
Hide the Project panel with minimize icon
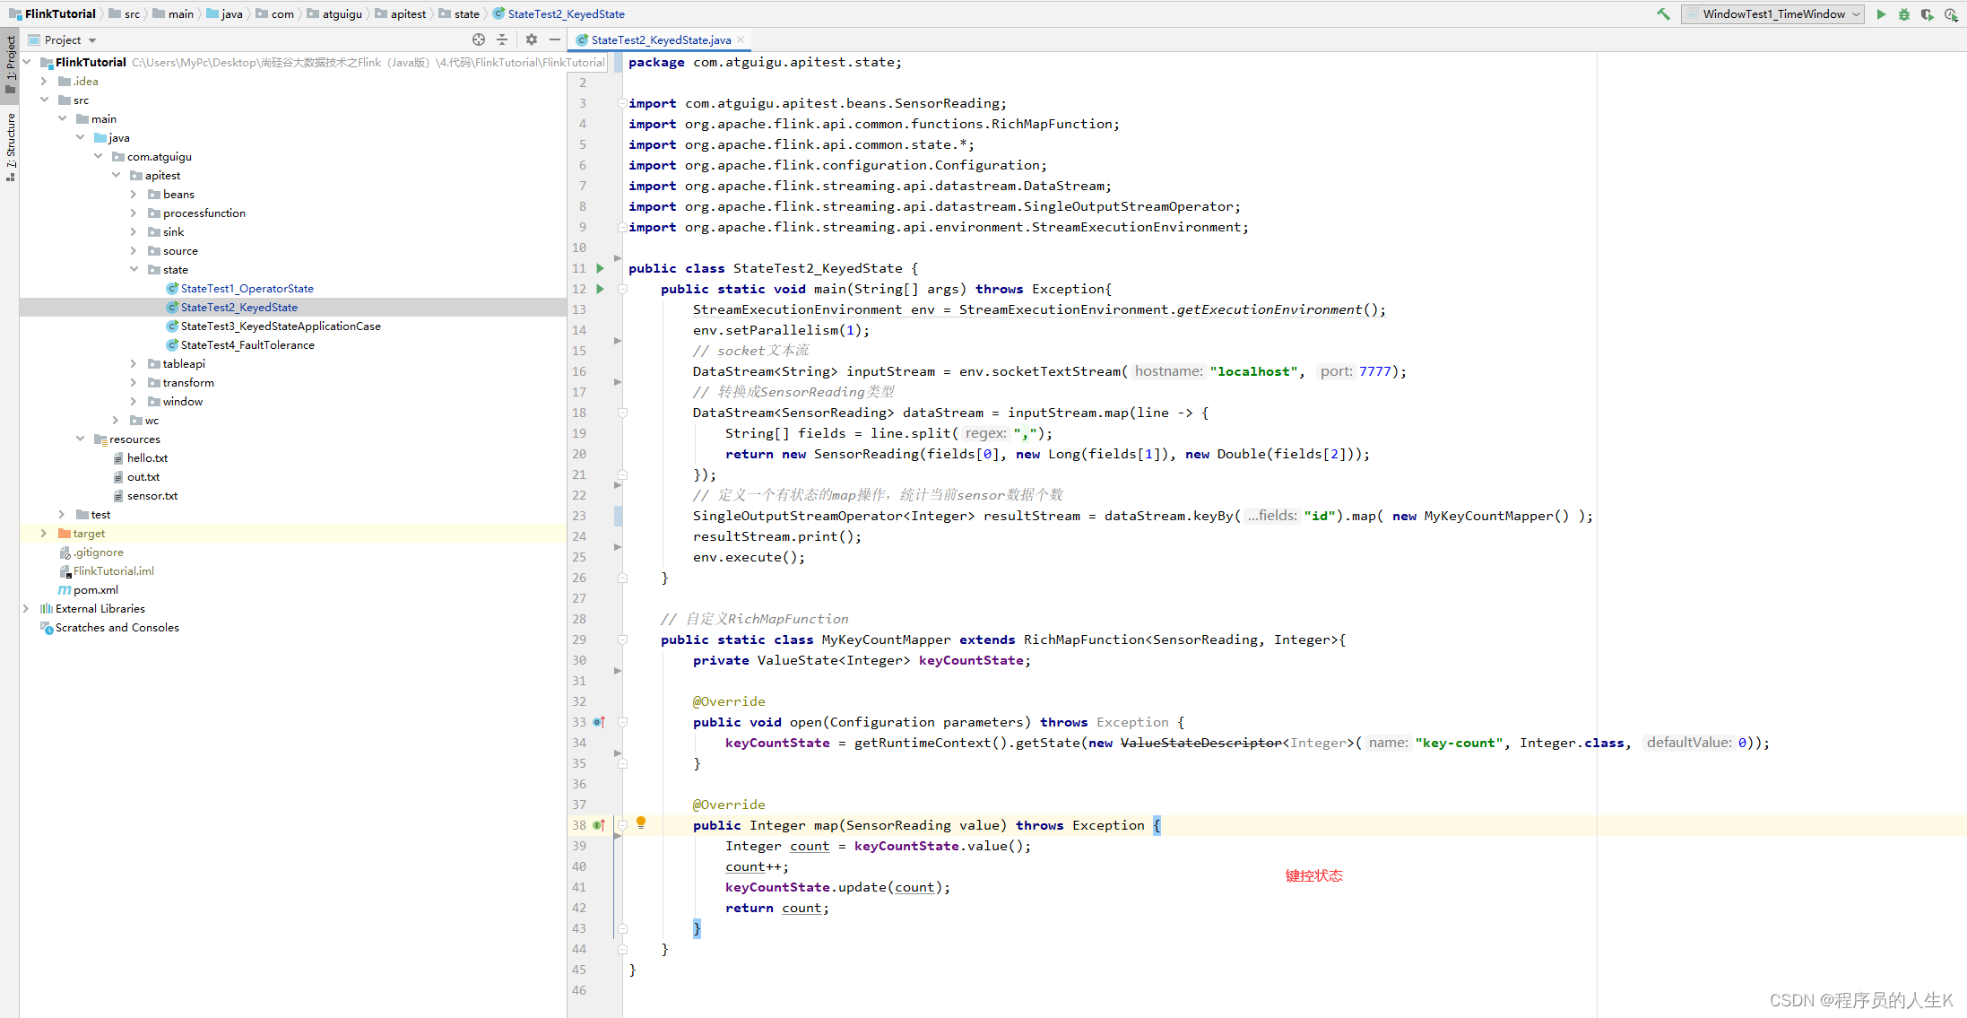click(x=555, y=39)
